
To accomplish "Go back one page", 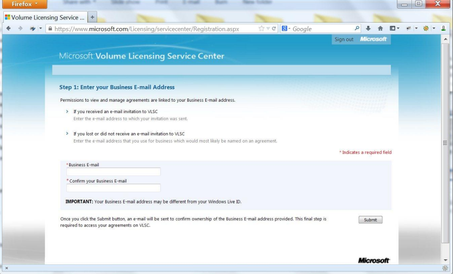I will click(9, 29).
